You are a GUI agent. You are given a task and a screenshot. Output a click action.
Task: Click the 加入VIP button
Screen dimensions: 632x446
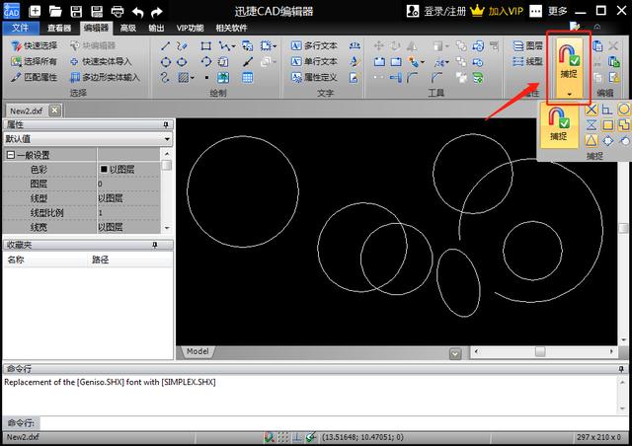[x=505, y=12]
